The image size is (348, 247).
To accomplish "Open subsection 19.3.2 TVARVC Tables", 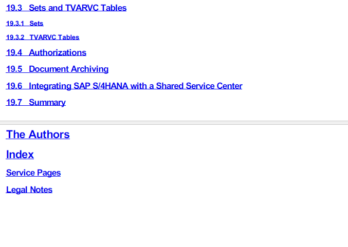I will coord(43,37).
